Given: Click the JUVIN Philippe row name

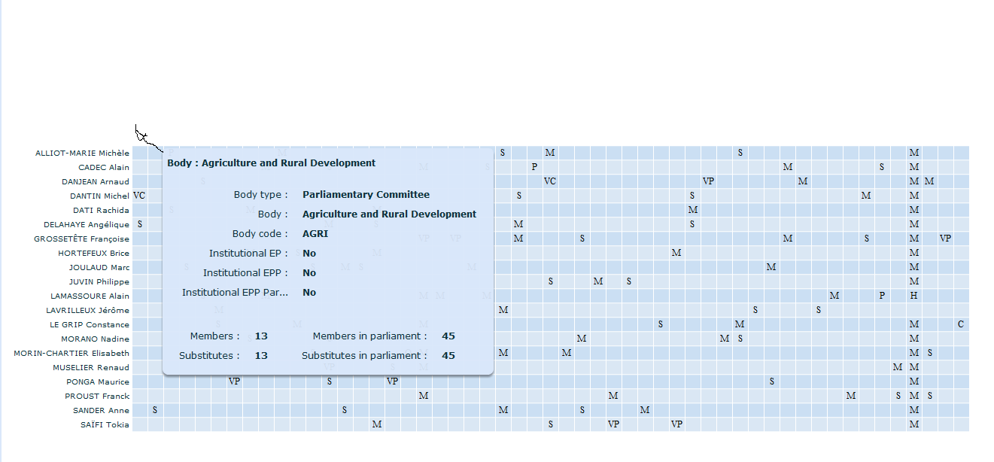Looking at the screenshot, I should point(99,281).
